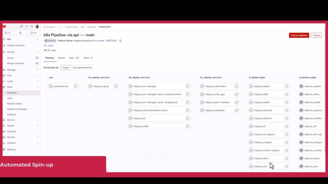Screen dimensions: 328x184
Task: Copy the commit SHA with clipboard icon
Action: click(120, 41)
